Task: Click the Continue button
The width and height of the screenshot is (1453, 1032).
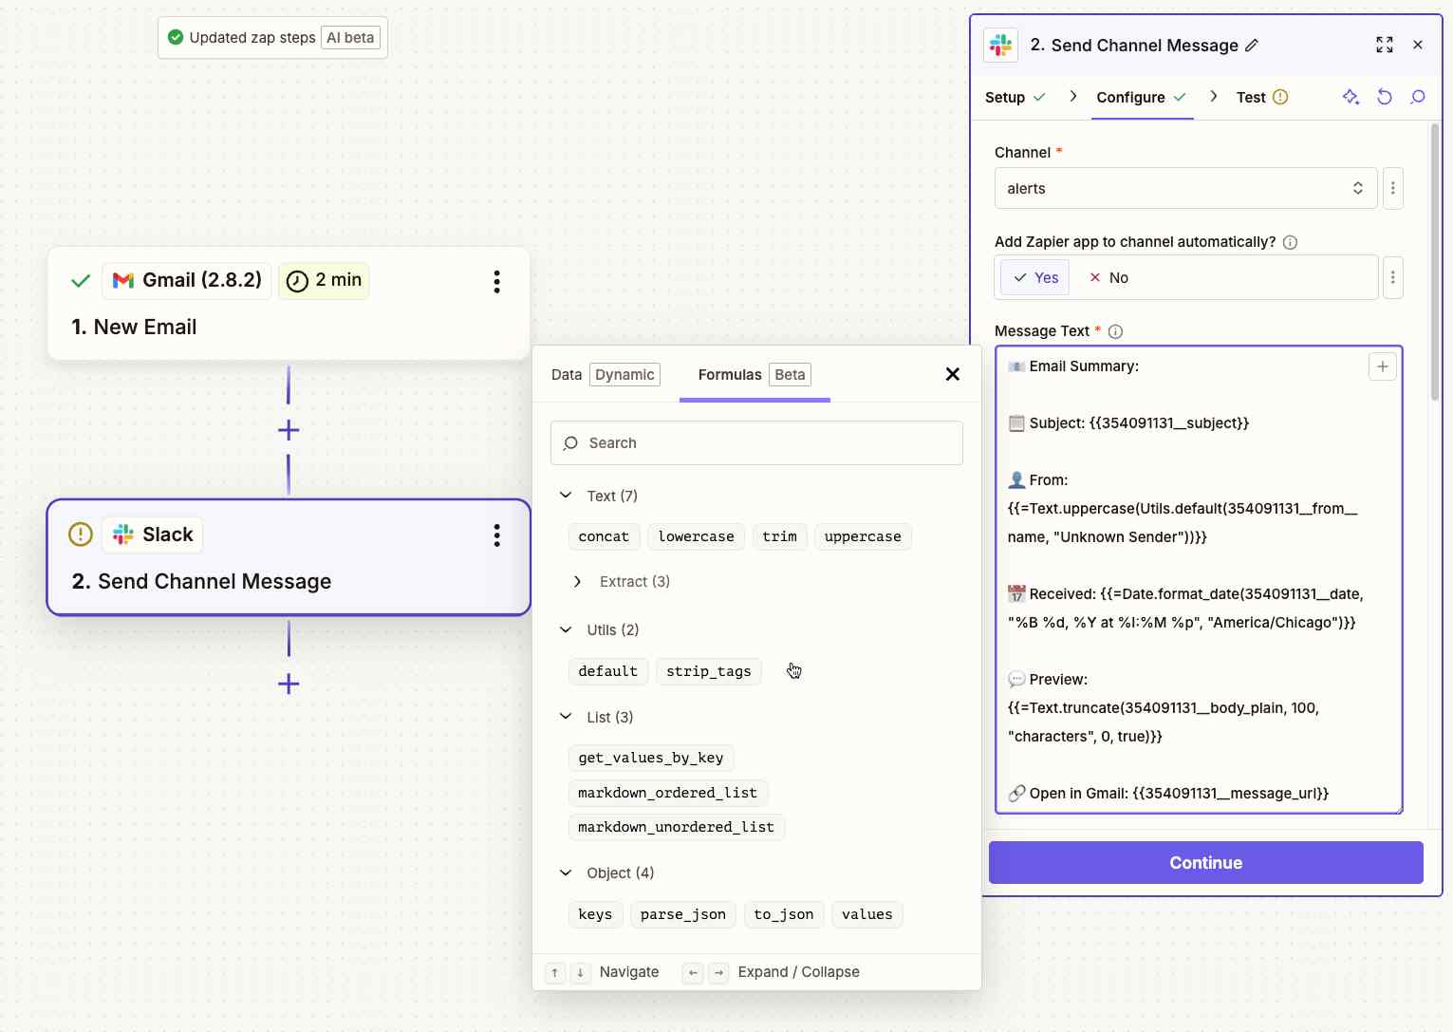Action: coord(1204,862)
